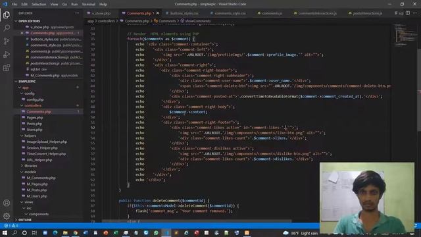This screenshot has width=421, height=237.
Task: Open Windows taskbar search
Action: coord(14,233)
